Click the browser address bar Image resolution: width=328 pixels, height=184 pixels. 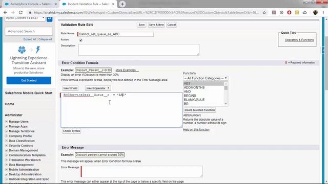coord(147,12)
